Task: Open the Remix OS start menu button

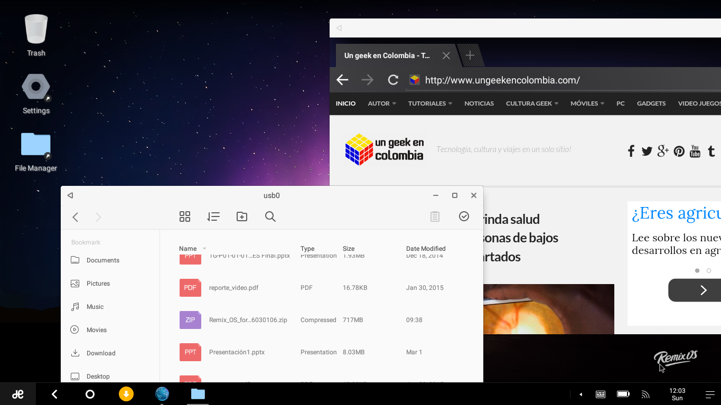Action: pos(18,394)
